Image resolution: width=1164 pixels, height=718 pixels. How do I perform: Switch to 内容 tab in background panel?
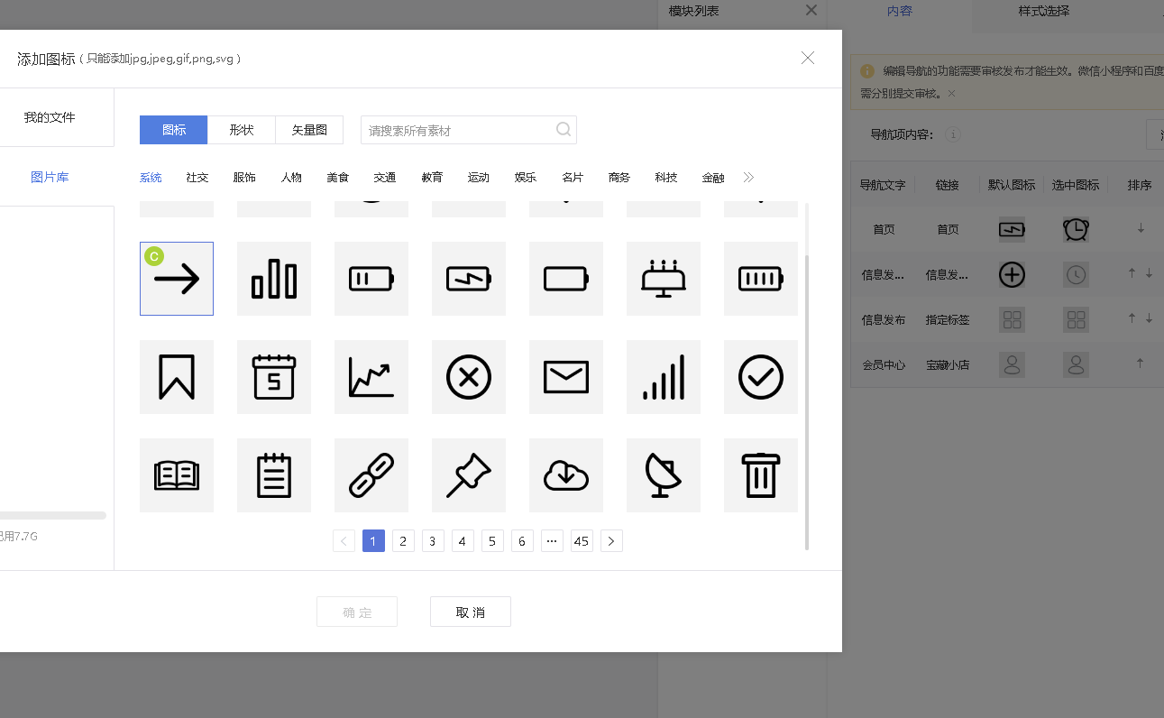(x=899, y=12)
